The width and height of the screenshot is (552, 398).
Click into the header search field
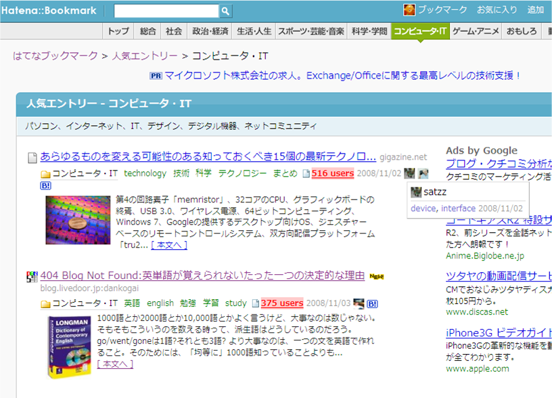coord(166,11)
